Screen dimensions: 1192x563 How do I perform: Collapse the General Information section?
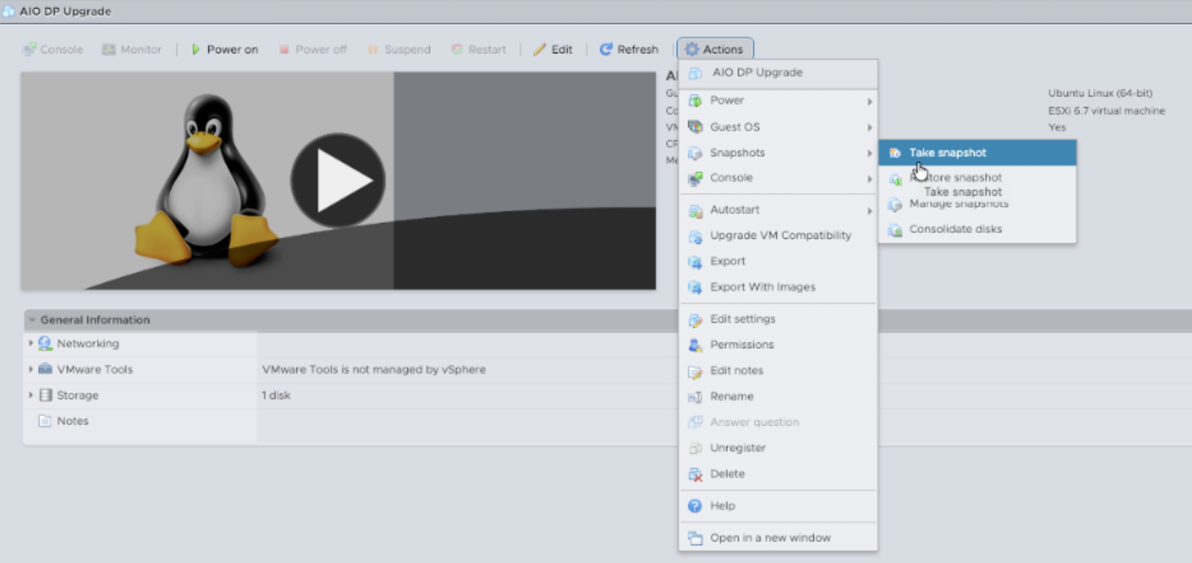coord(31,320)
